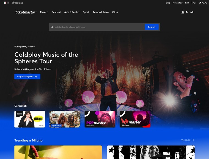Screen dimensions: 209x159
Task: Open the Arte & Teatro menu
Action: pos(72,12)
